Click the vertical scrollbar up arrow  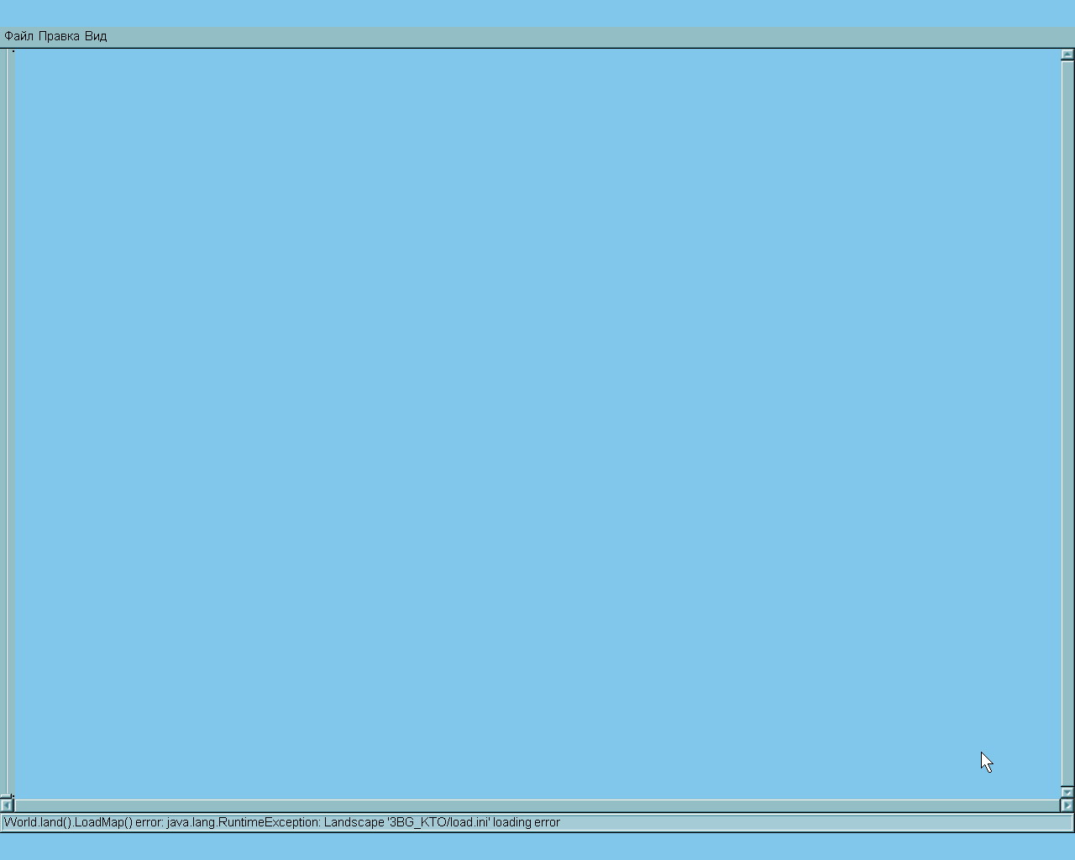point(1067,55)
